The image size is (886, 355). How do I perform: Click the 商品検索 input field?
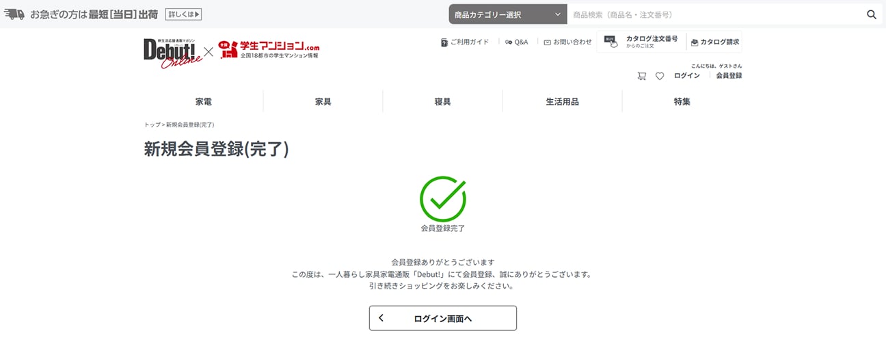pos(714,14)
